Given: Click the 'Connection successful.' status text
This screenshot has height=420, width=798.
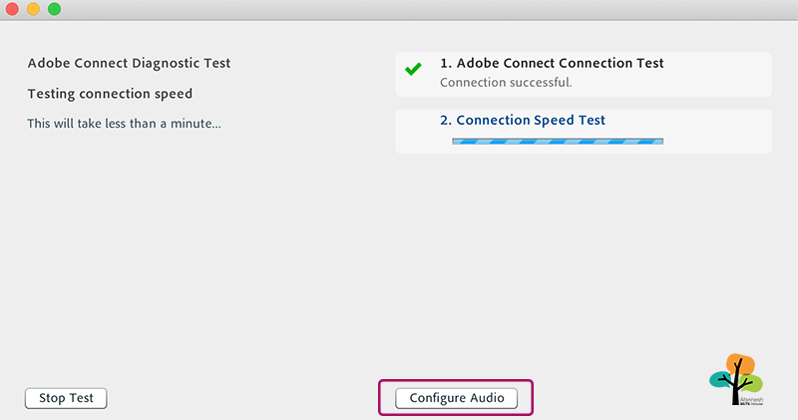Looking at the screenshot, I should (506, 83).
